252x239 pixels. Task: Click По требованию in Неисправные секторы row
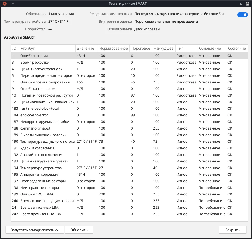tap(212, 188)
